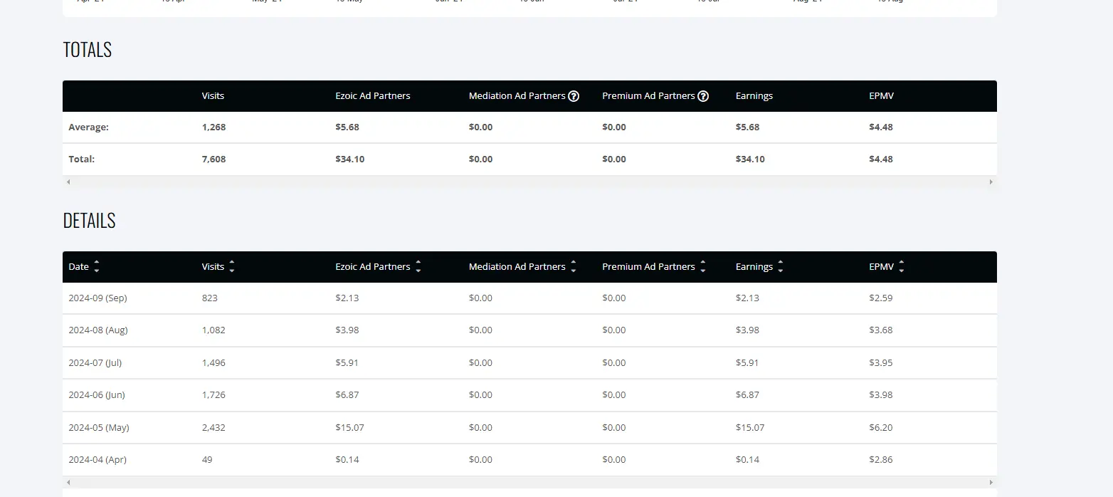The height and width of the screenshot is (497, 1113).
Task: Click June EPMV value $3.98
Action: pos(881,395)
